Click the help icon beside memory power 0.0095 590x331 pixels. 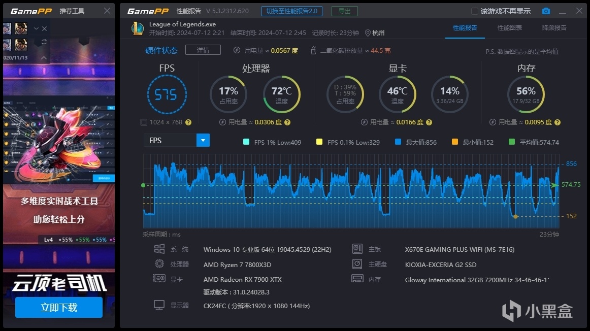(558, 122)
